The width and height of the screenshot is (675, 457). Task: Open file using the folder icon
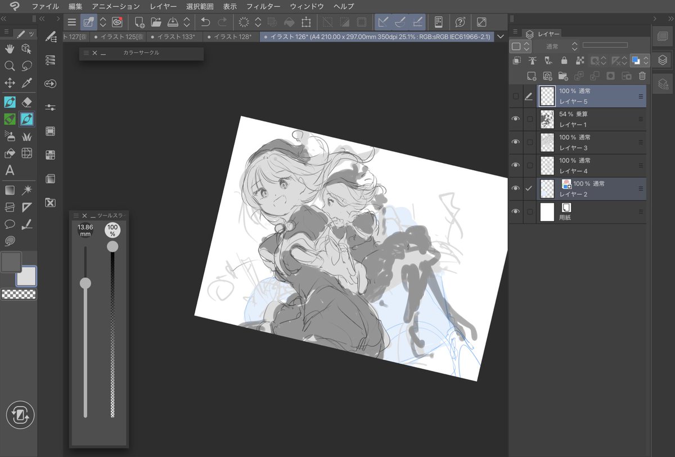pos(156,22)
